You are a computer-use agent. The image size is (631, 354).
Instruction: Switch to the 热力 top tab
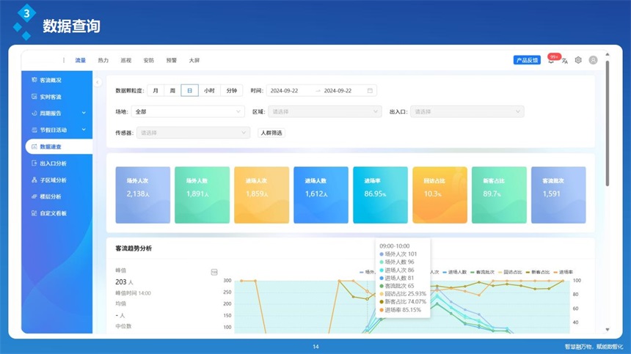tap(103, 61)
